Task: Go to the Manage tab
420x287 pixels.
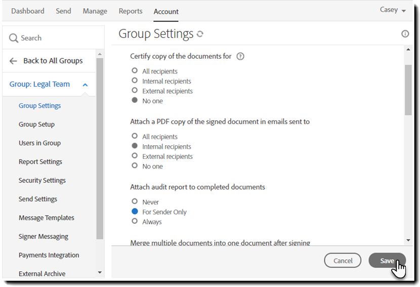Action: pos(95,11)
